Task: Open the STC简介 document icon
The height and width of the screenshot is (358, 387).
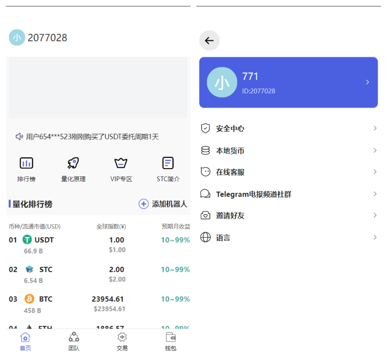Action: click(x=168, y=163)
